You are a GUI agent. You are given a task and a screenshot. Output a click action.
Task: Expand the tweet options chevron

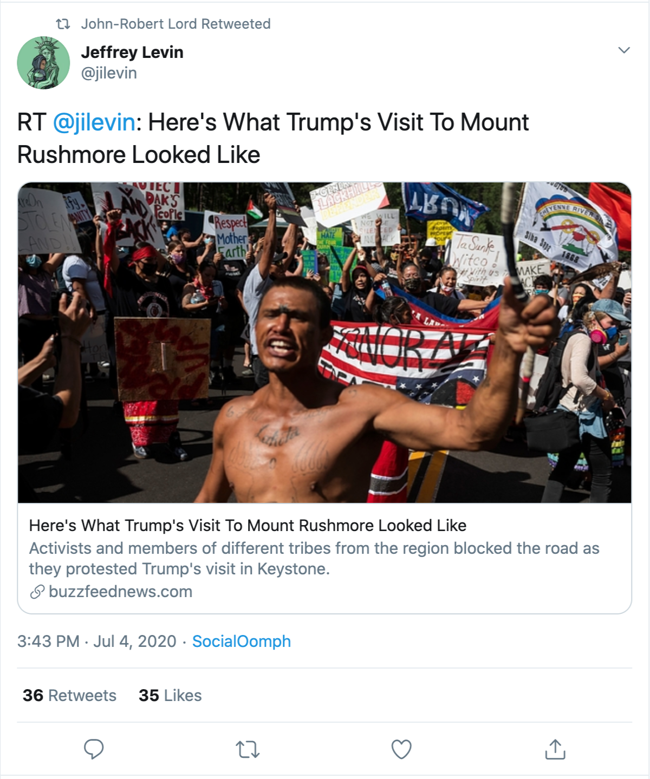pyautogui.click(x=624, y=50)
